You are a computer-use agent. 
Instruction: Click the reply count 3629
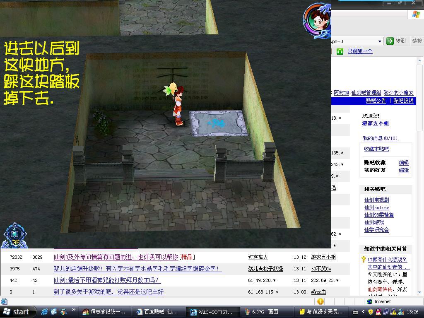(x=38, y=257)
